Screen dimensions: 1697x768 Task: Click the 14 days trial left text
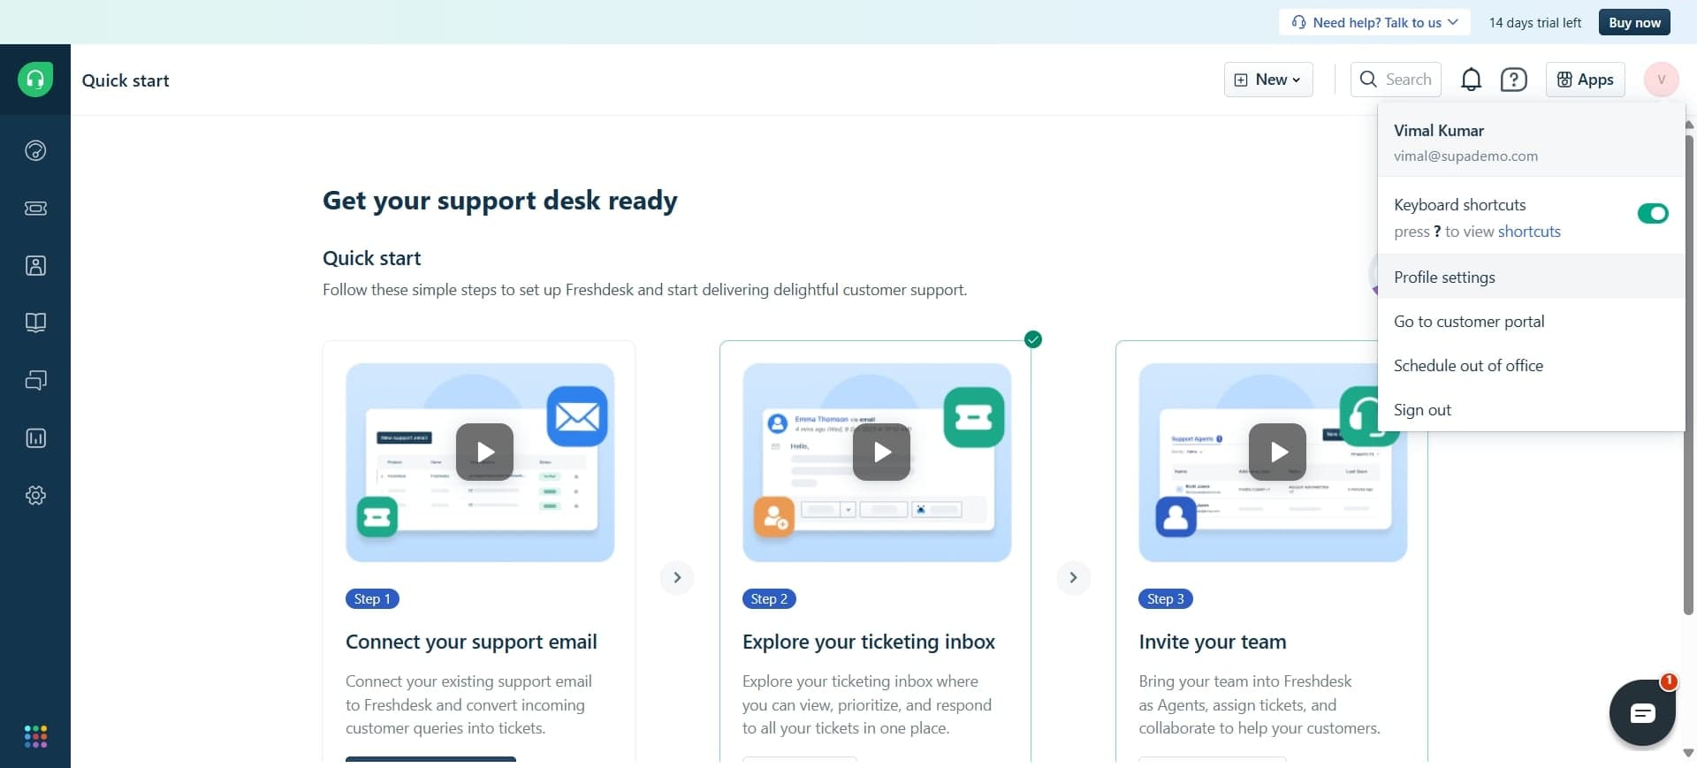[x=1535, y=22]
